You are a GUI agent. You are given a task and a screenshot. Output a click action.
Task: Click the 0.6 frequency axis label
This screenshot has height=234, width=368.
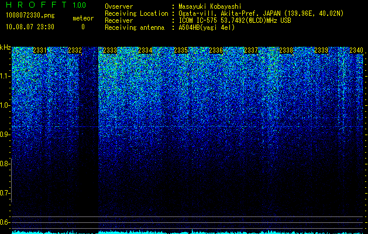point(5,222)
